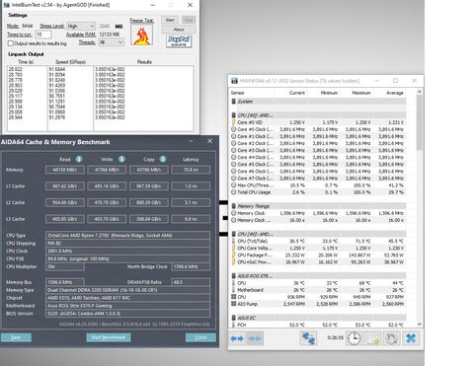The image size is (474, 366).
Task: Click the Copy info icon in AIDA64
Action: coord(163,159)
